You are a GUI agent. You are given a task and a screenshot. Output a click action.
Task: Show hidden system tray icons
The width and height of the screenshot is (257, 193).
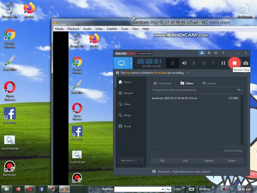(218, 189)
